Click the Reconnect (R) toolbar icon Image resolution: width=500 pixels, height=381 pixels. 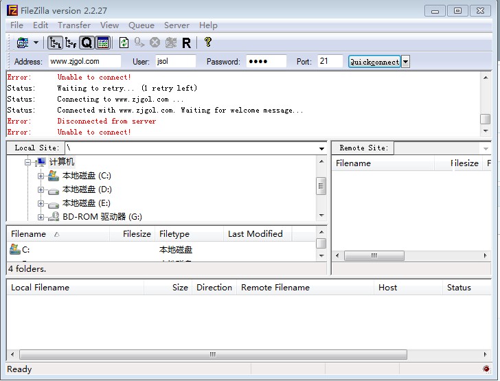point(186,43)
